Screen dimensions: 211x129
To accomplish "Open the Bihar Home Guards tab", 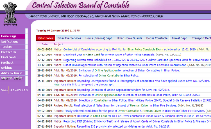I will pyautogui.click(x=129, y=38).
